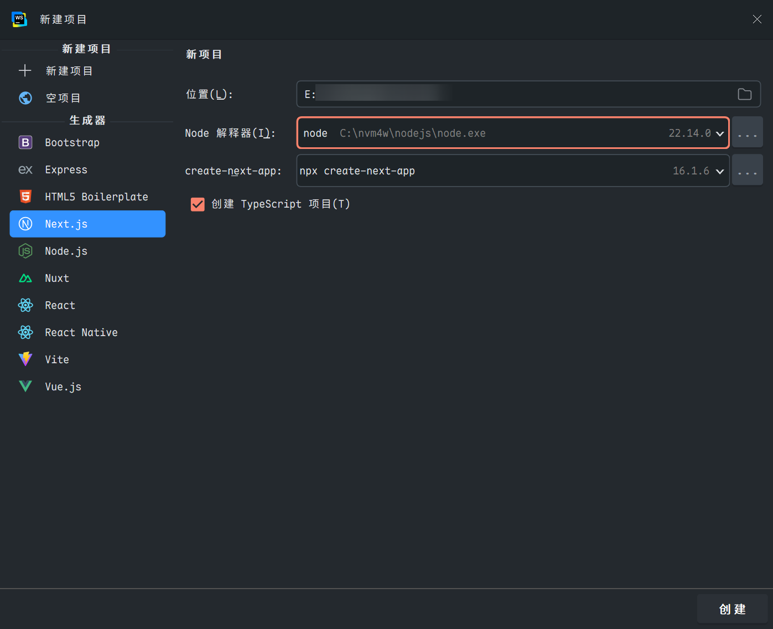Choose the Vite generator

[87, 359]
